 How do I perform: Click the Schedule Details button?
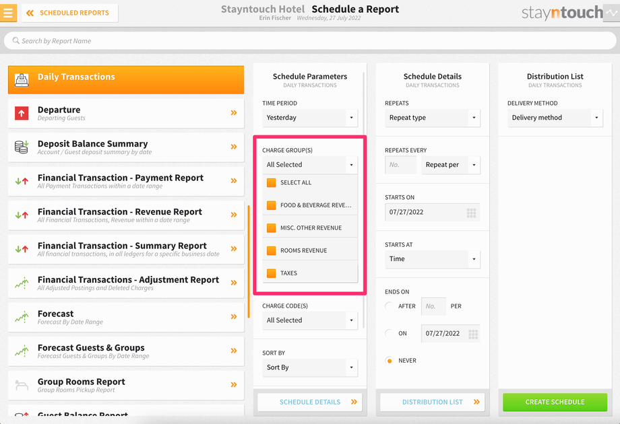[310, 402]
